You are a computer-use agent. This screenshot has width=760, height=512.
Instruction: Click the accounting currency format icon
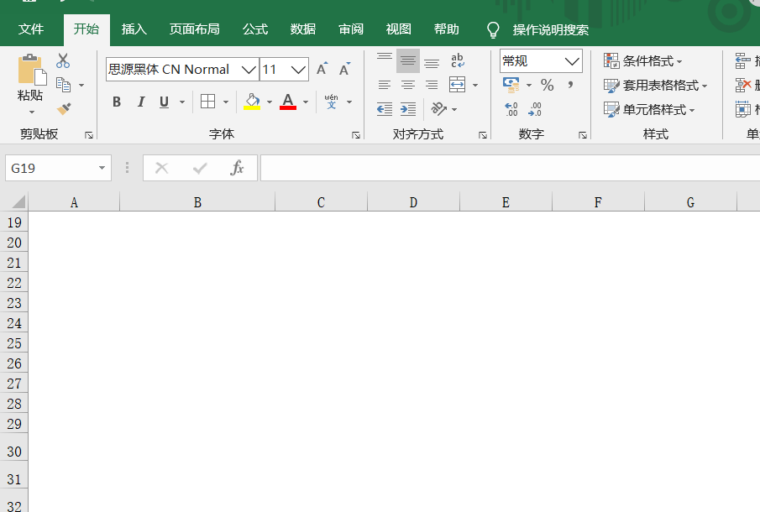coord(511,86)
